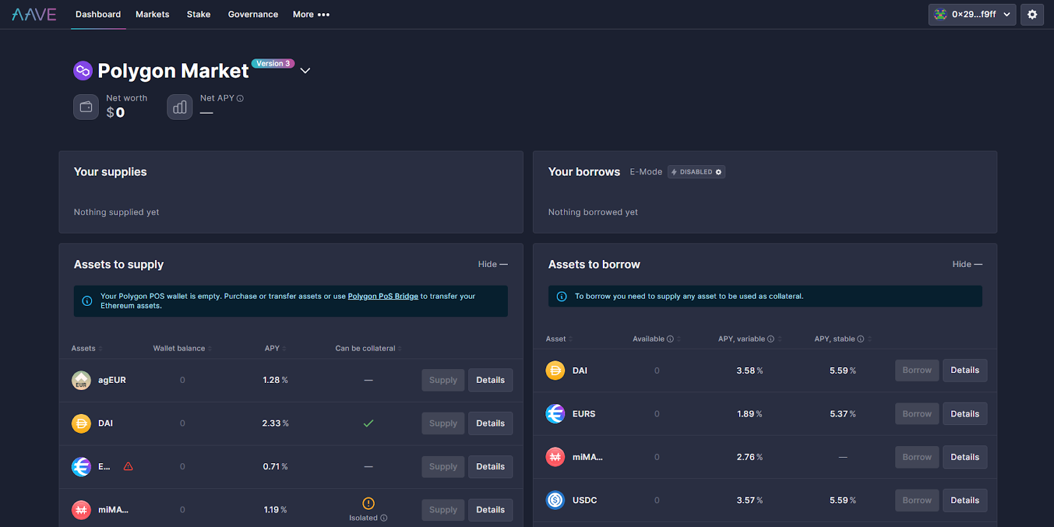
Task: Click the EURS warning triangle icon
Action: [128, 466]
